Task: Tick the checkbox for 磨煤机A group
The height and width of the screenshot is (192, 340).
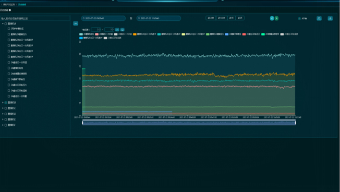Action: pyautogui.click(x=6, y=23)
